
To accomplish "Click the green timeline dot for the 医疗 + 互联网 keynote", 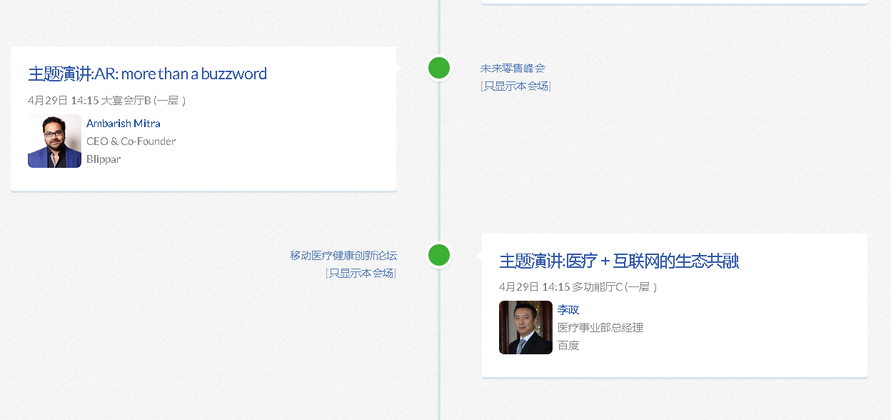I will pyautogui.click(x=439, y=254).
